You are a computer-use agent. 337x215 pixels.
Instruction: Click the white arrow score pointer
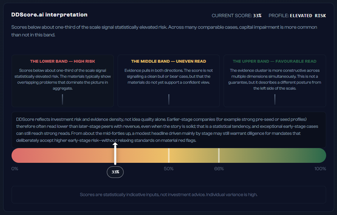tap(115, 154)
